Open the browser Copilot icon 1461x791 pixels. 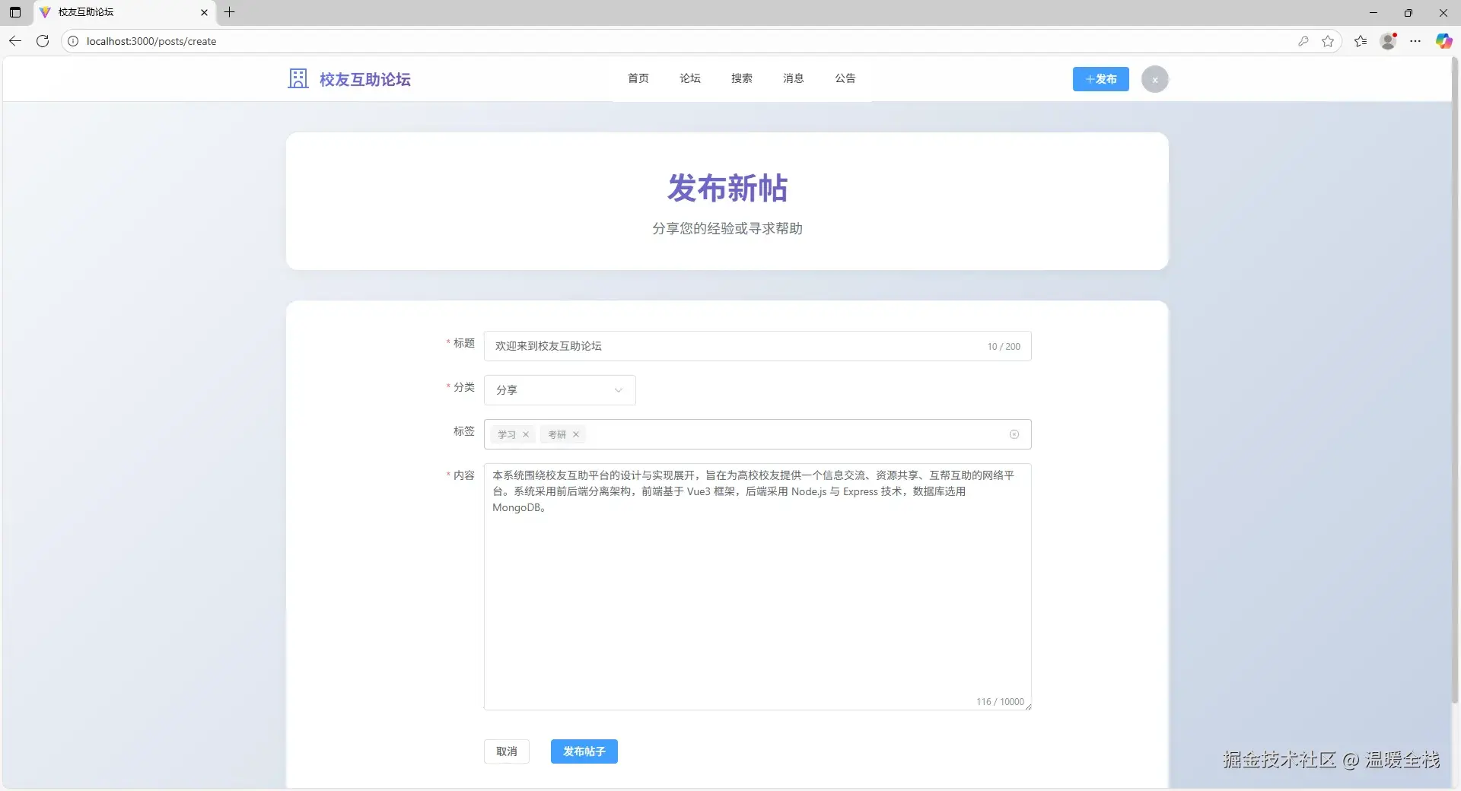point(1443,41)
